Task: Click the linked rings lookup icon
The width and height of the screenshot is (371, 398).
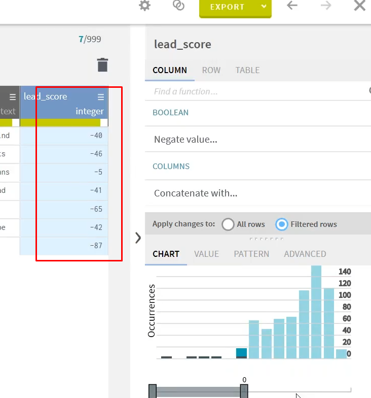Action: point(178,6)
